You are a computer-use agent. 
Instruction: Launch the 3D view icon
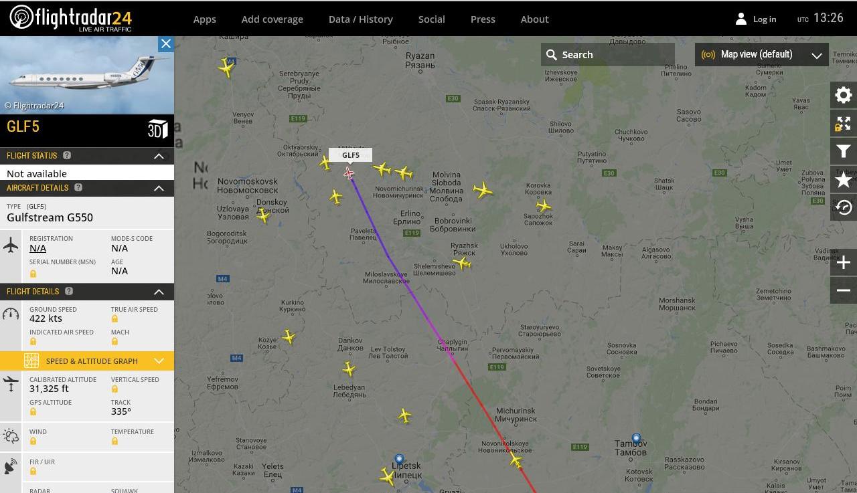click(157, 129)
